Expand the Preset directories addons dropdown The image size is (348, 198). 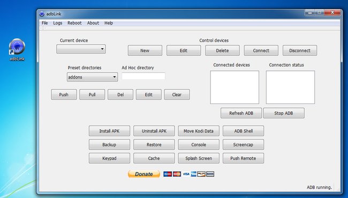click(92, 77)
